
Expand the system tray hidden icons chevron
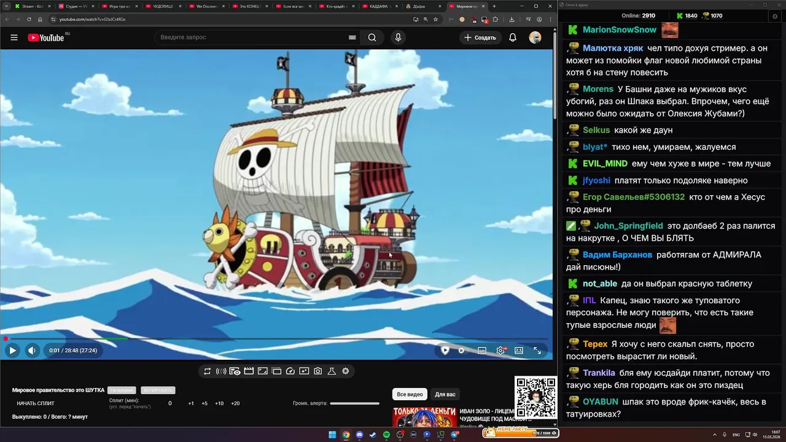point(715,435)
